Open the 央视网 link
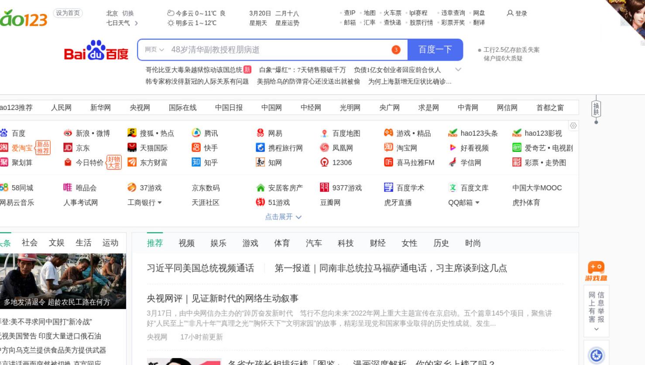The width and height of the screenshot is (645, 365). point(140,107)
